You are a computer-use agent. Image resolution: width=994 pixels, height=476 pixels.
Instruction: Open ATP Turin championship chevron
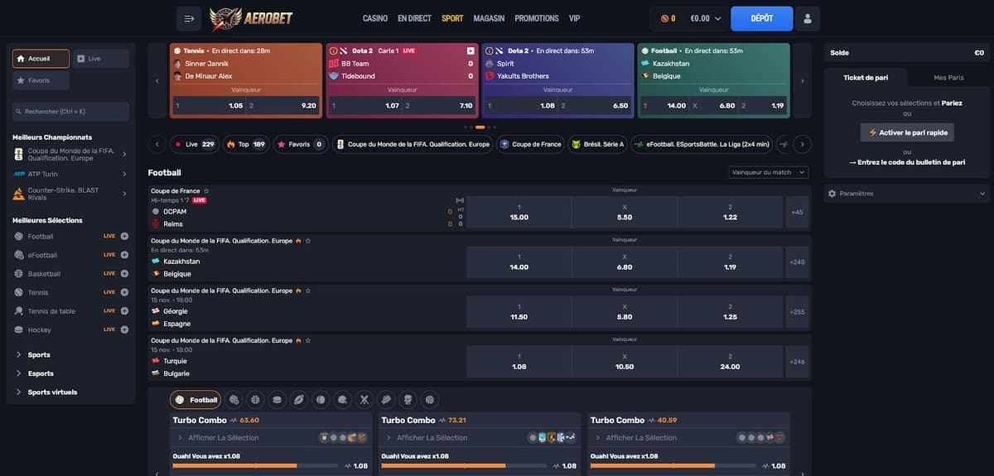pos(124,174)
